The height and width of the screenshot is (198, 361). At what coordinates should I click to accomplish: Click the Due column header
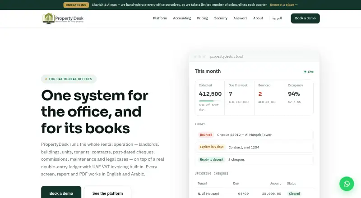pyautogui.click(x=236, y=183)
